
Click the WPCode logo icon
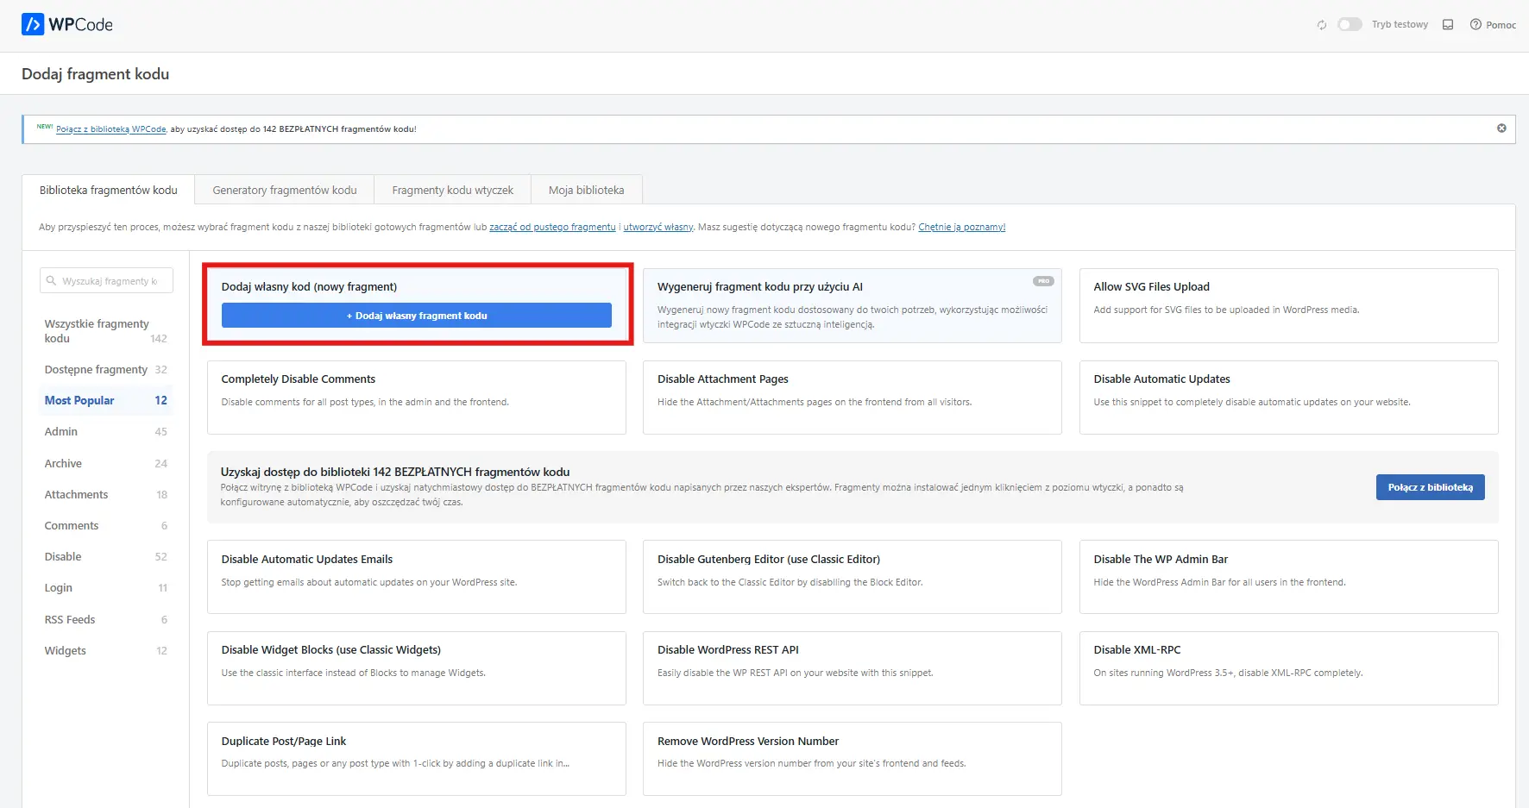[33, 24]
